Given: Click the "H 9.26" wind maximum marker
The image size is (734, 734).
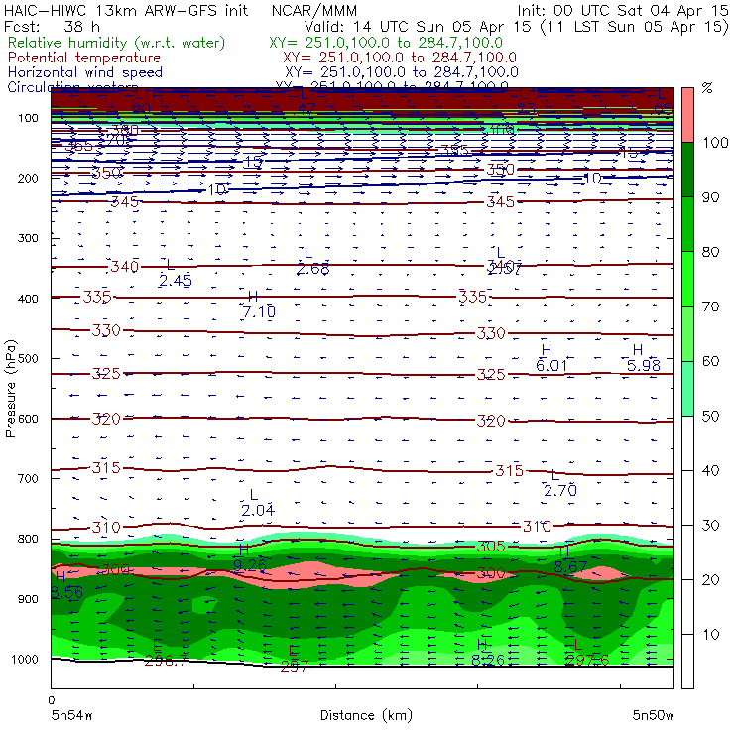Looking at the screenshot, I should point(250,558).
